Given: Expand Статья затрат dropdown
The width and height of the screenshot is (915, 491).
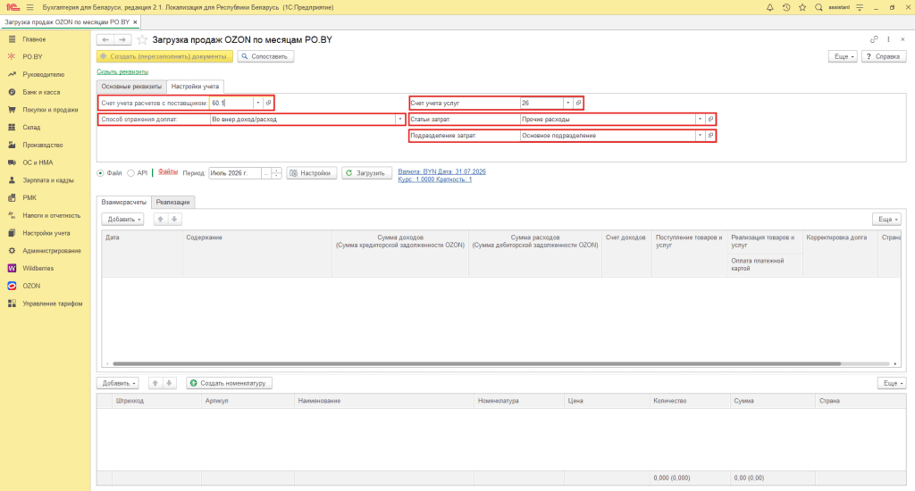Looking at the screenshot, I should (700, 119).
